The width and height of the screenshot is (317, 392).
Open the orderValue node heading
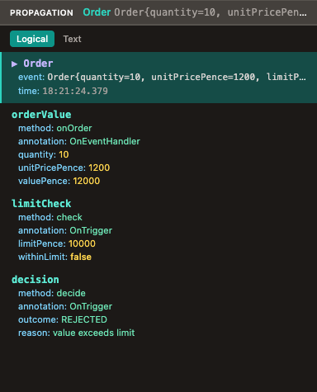point(41,115)
